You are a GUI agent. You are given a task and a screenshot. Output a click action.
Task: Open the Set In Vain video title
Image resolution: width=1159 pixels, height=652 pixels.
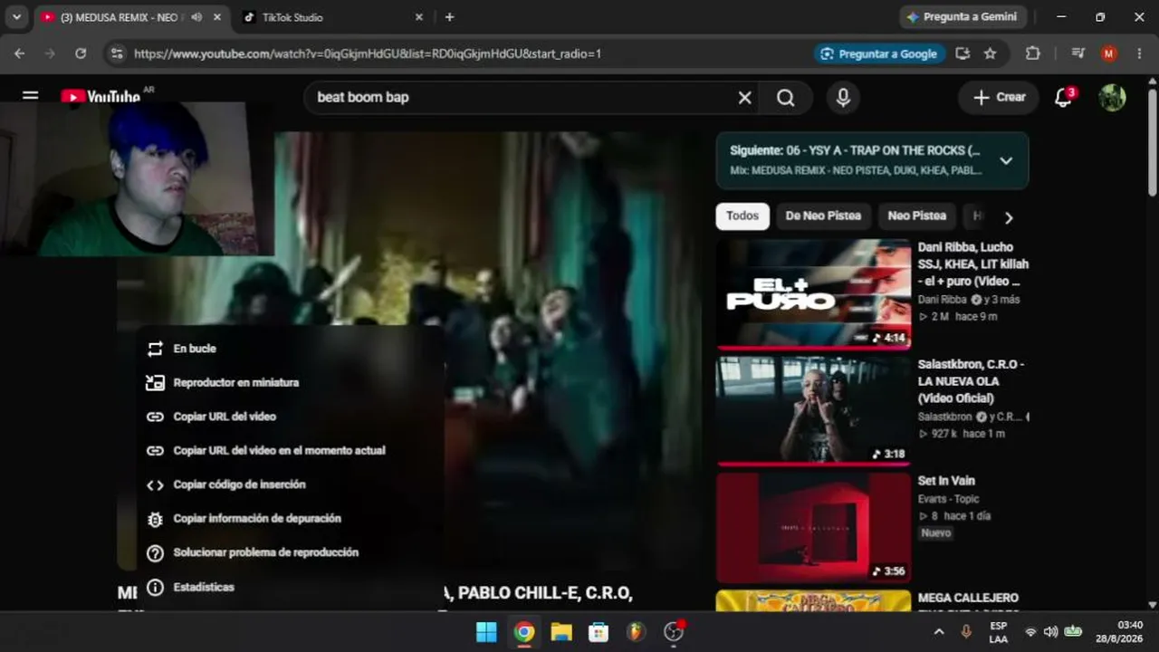[x=946, y=481]
